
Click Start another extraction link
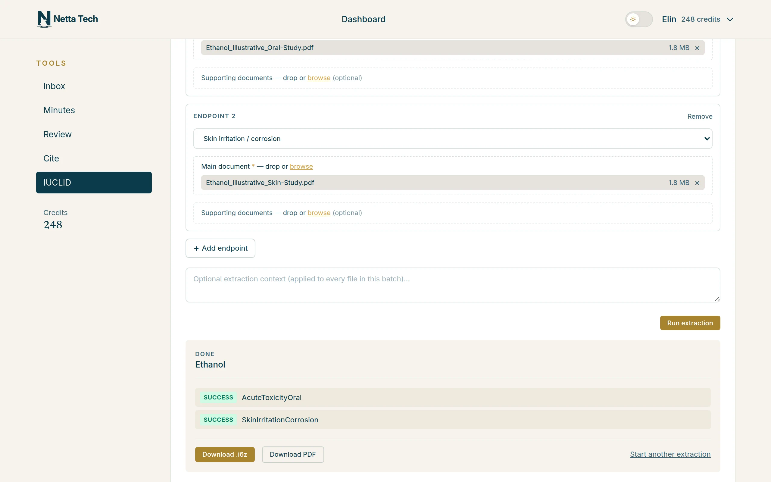670,454
